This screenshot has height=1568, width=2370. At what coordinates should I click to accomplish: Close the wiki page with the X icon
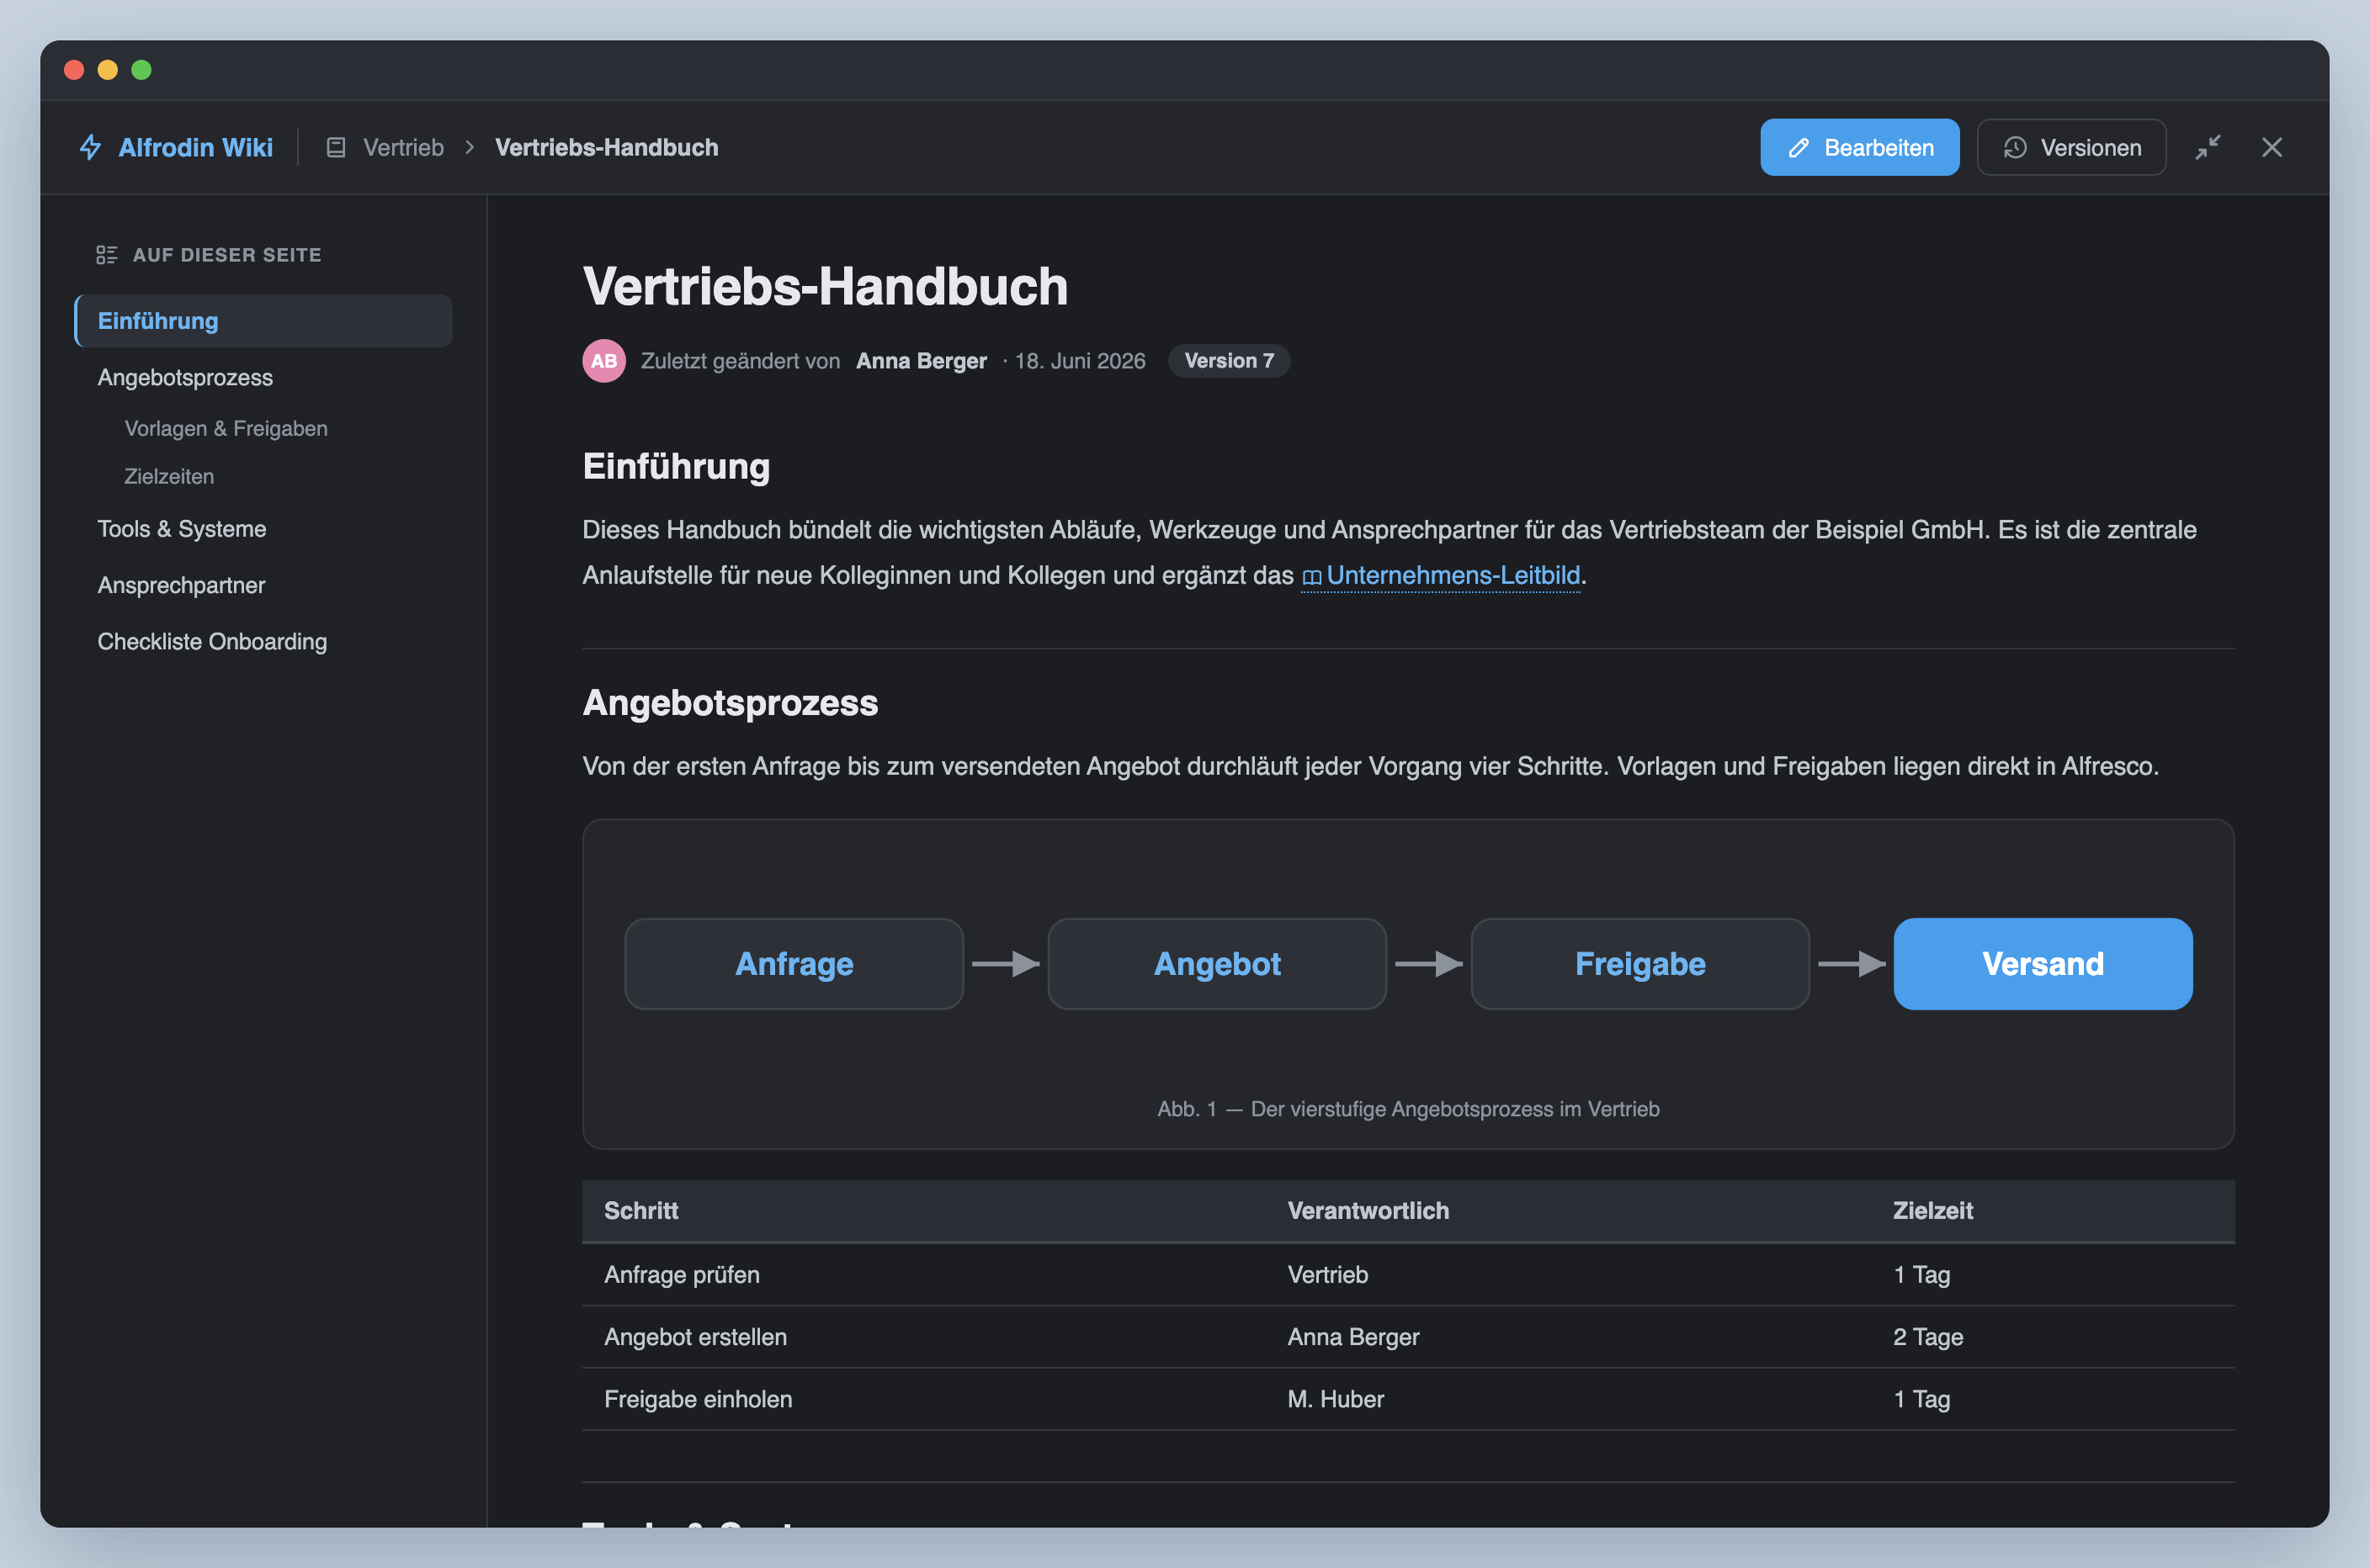tap(2272, 148)
